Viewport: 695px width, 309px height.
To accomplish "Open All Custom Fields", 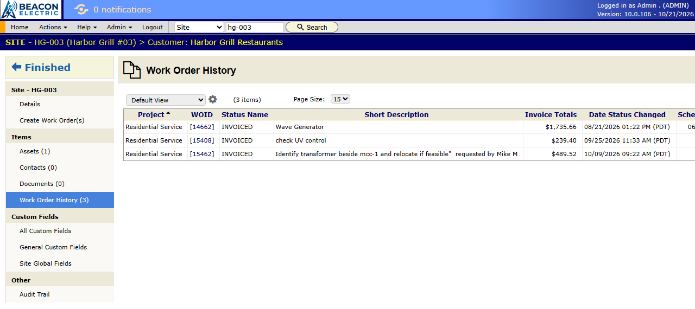I will tap(46, 231).
